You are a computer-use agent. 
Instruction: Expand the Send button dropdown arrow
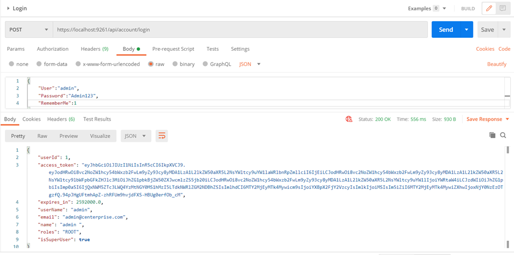466,29
